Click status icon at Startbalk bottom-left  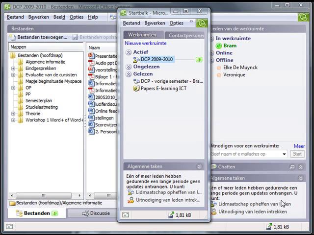tap(126, 215)
